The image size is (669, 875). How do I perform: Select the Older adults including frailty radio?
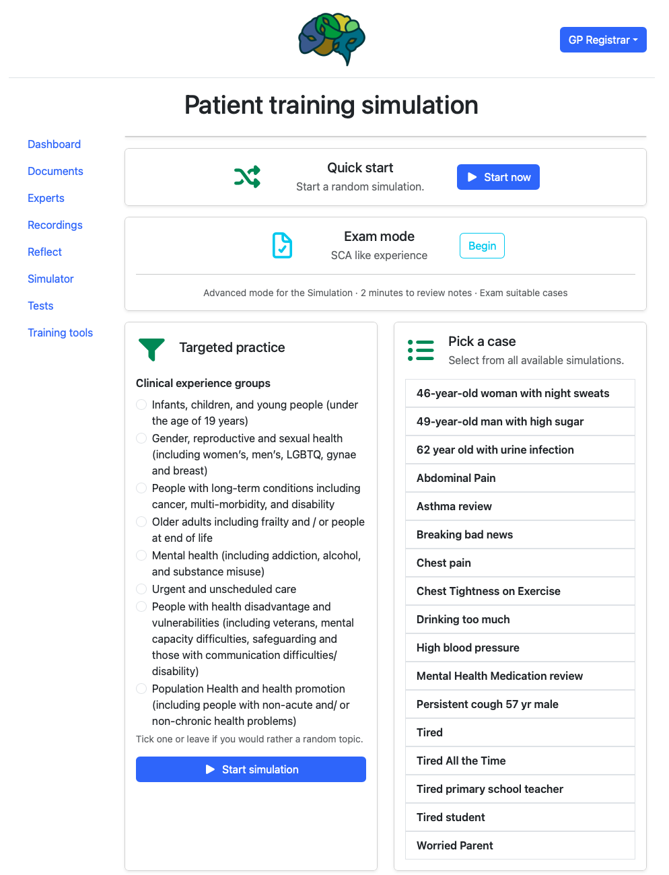pos(141,522)
